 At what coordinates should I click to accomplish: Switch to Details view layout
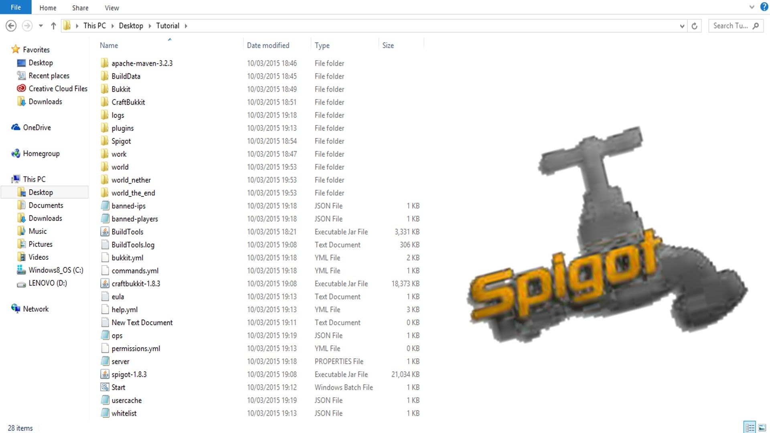tap(749, 427)
